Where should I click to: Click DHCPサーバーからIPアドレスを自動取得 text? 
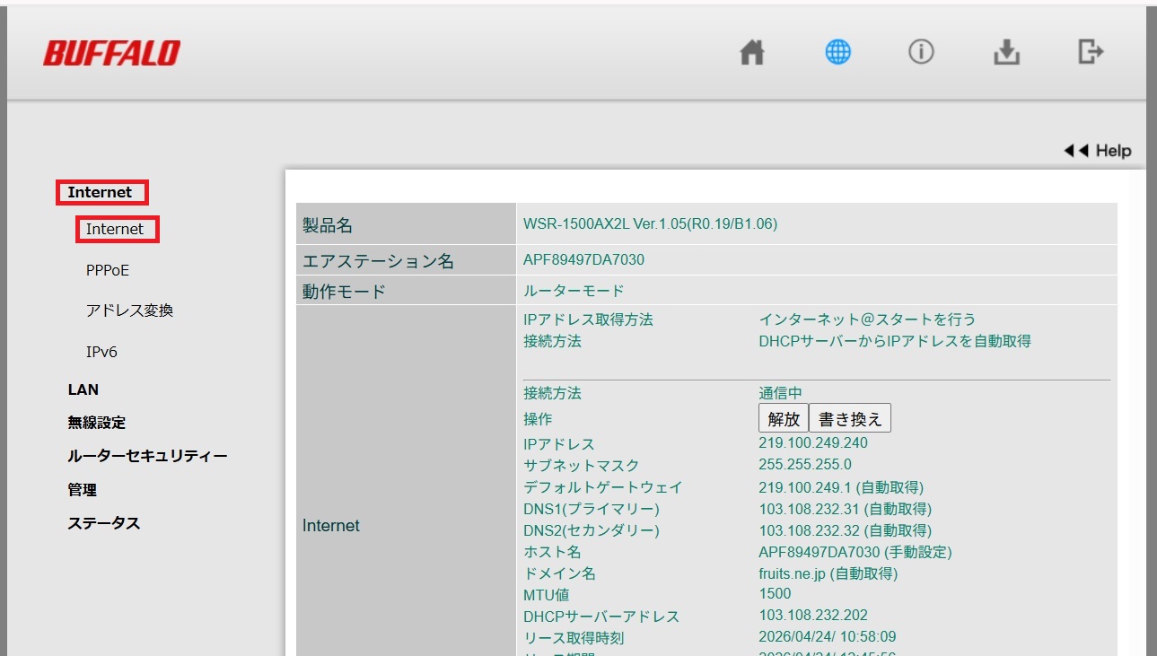(895, 341)
